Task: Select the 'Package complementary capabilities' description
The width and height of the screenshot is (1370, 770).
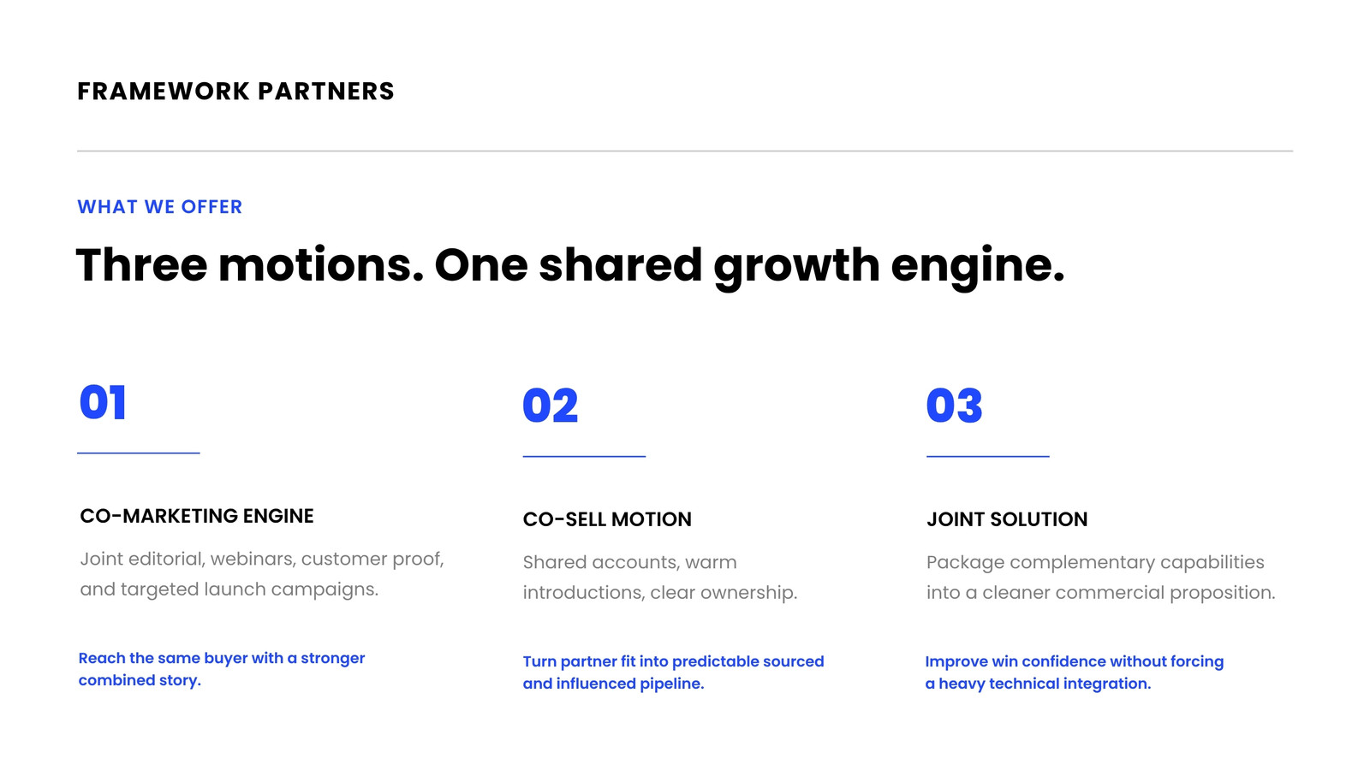Action: click(1101, 577)
